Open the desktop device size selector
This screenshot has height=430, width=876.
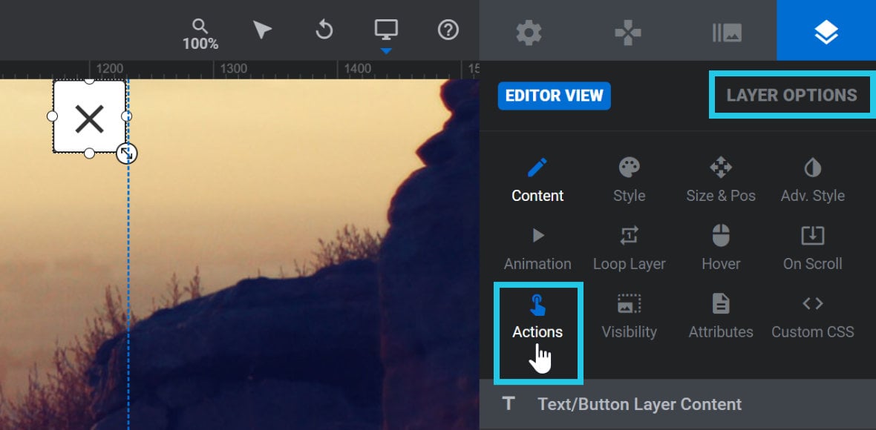pos(386,33)
